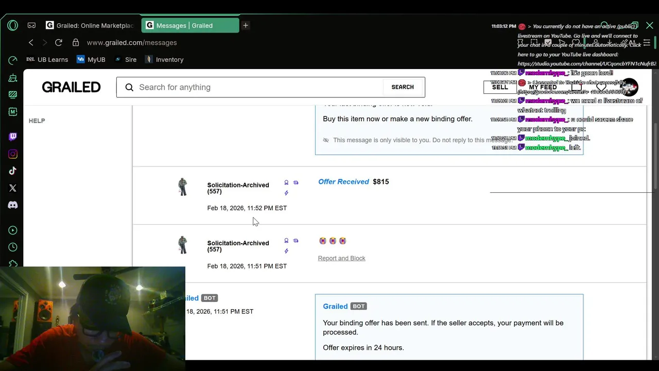The height and width of the screenshot is (371, 659).
Task: Open Instagram panel in sidebar
Action: tap(13, 154)
